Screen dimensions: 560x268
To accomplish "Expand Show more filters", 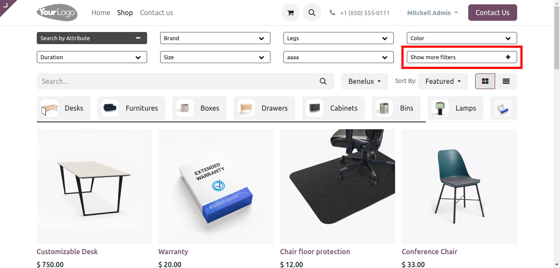I will (x=462, y=57).
